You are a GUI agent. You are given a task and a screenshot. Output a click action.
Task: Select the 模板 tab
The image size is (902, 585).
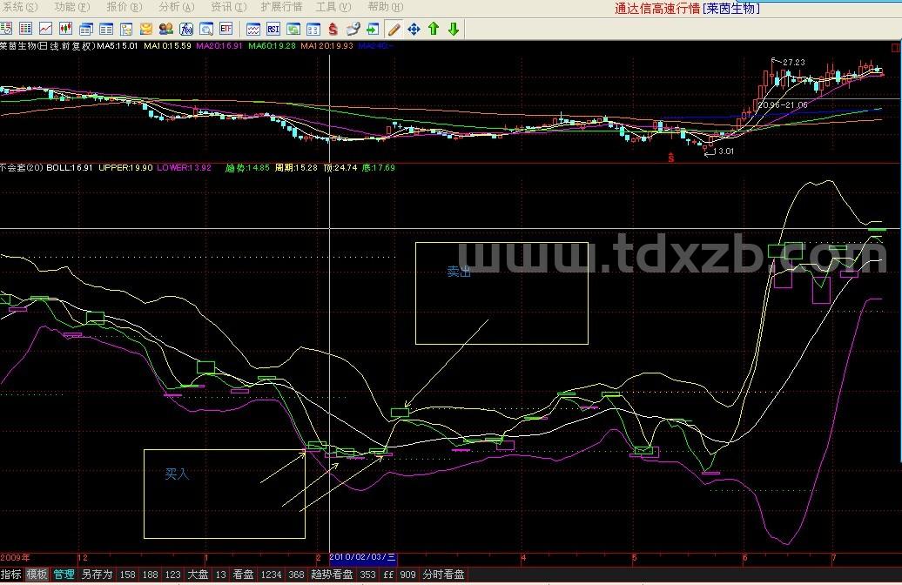click(x=37, y=574)
